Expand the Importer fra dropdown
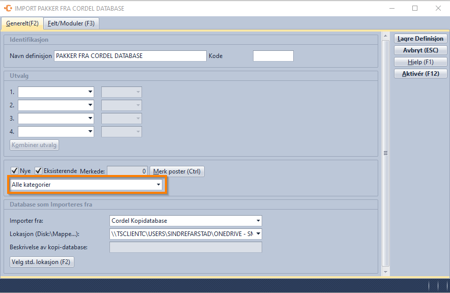The width and height of the screenshot is (450, 293). tap(186, 221)
